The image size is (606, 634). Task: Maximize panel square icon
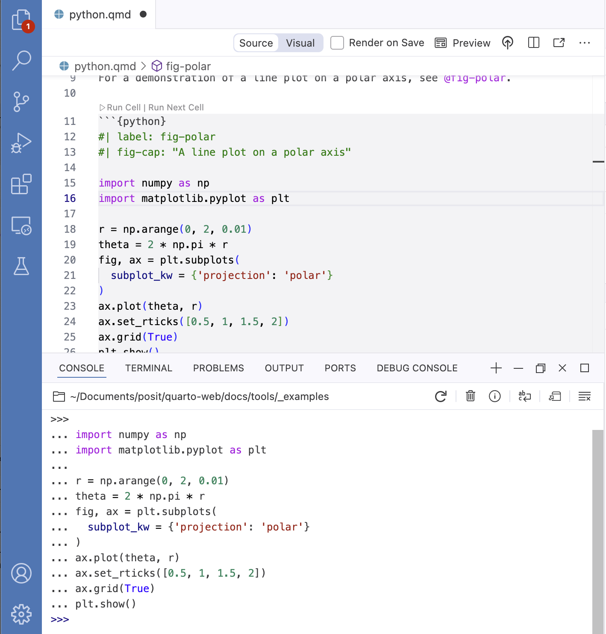coord(585,368)
